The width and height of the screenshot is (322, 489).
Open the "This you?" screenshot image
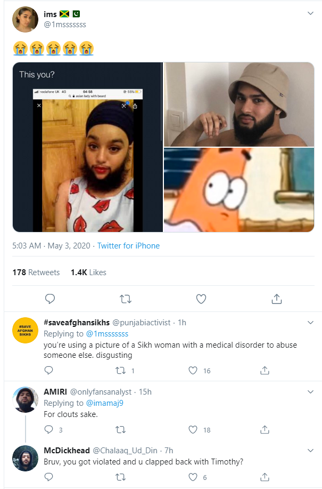88,147
